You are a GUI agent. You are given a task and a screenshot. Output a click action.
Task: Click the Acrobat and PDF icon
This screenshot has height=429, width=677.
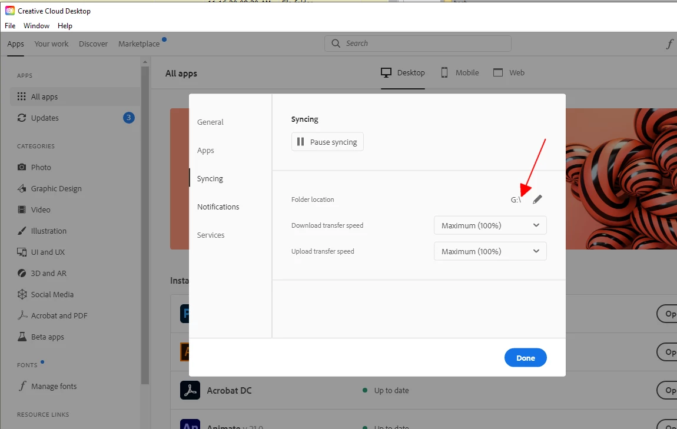[x=22, y=315]
